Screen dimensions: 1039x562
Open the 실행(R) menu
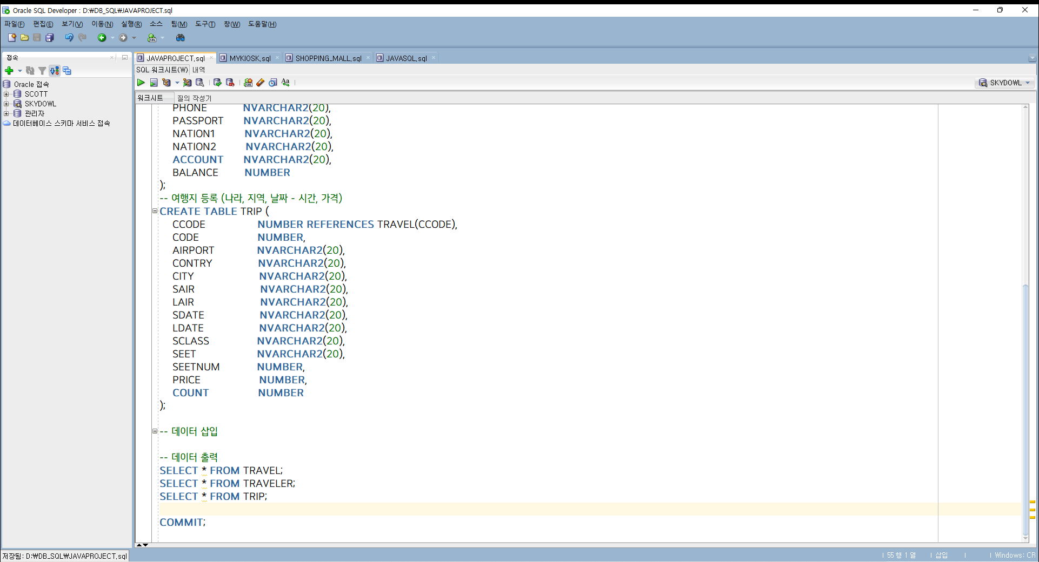click(131, 24)
